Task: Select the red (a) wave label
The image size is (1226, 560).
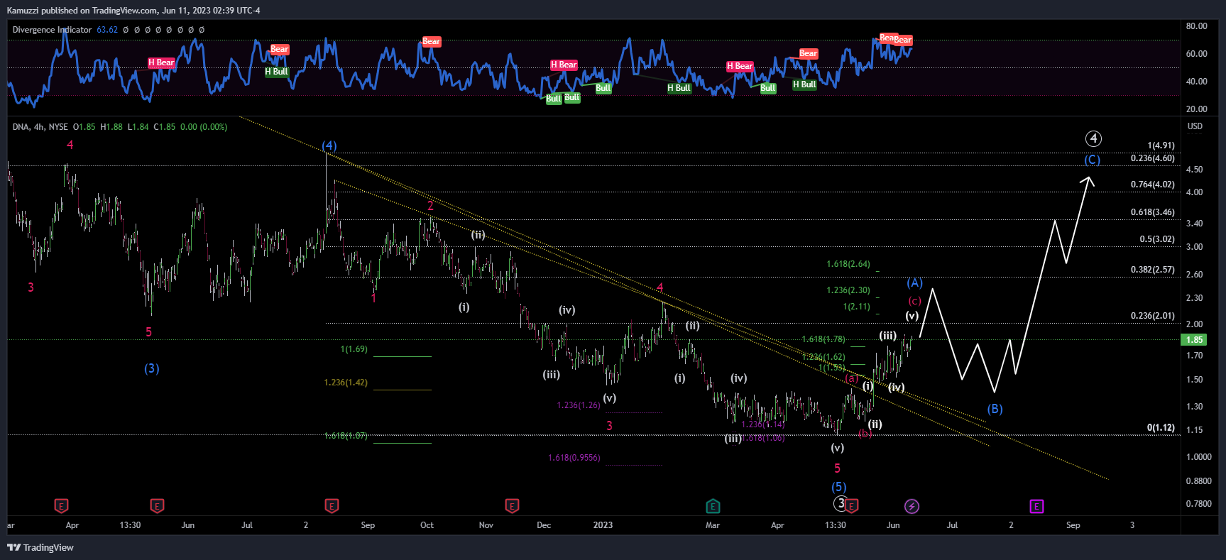Action: (x=852, y=378)
